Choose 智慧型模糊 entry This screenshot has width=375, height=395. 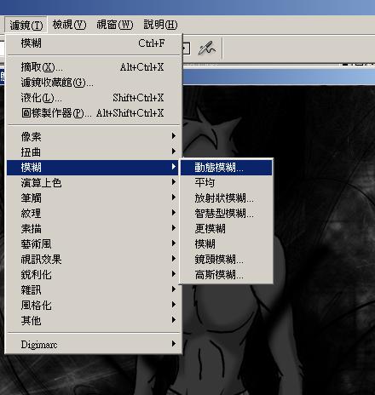(227, 214)
